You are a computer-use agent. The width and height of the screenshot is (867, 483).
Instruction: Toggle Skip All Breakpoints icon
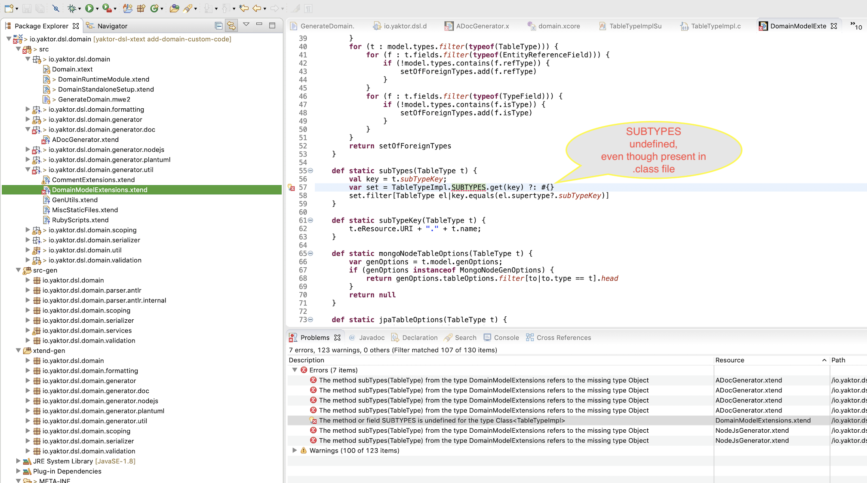click(x=55, y=8)
